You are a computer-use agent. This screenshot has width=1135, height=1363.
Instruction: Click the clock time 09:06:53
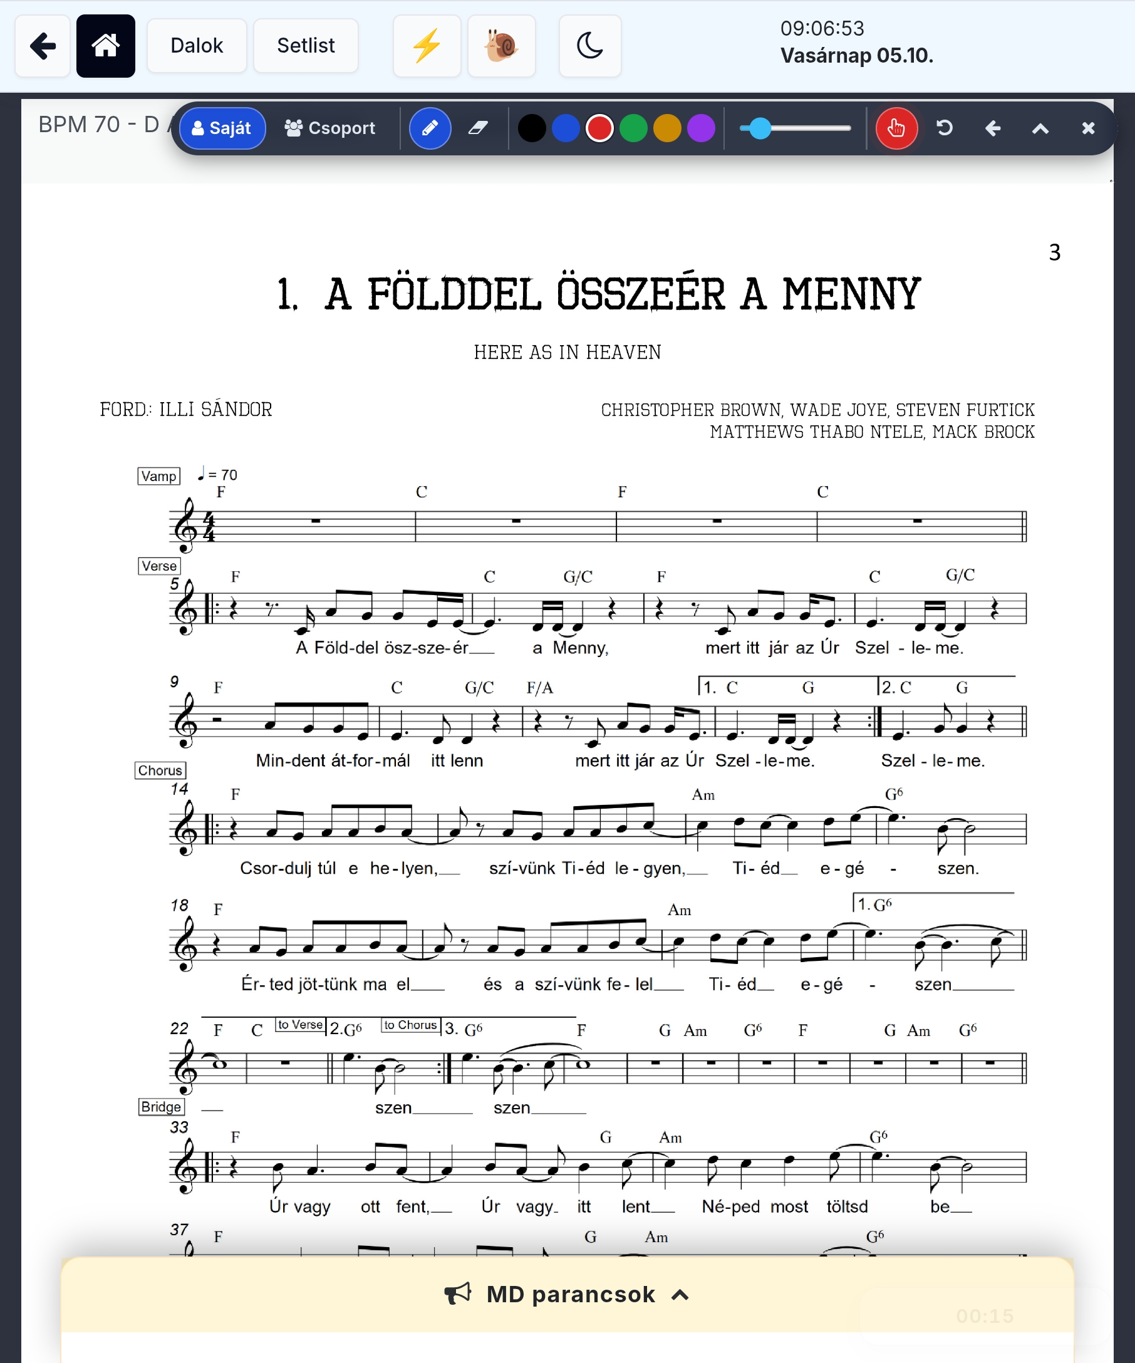pos(822,29)
